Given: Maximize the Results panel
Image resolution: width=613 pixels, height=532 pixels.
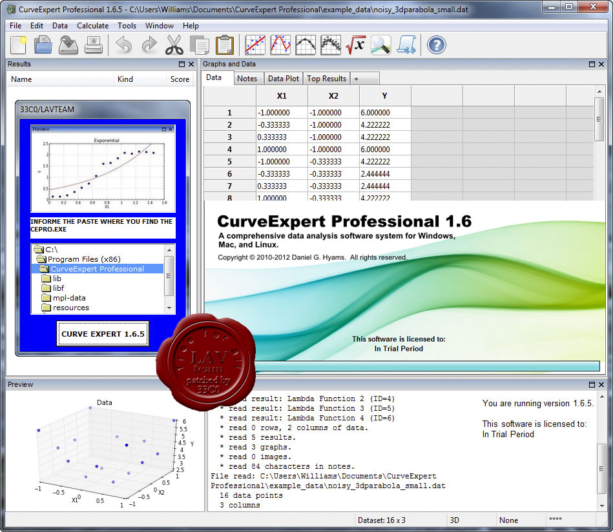Looking at the screenshot, I should 182,64.
